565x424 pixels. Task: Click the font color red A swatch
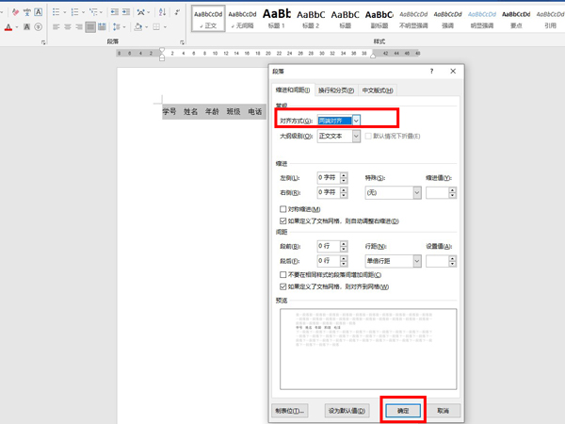(9, 28)
